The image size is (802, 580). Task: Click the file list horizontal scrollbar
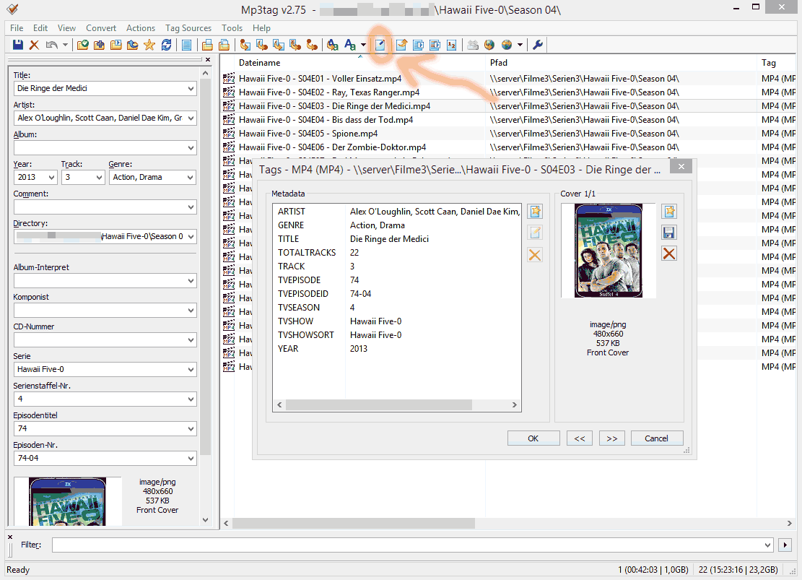[x=354, y=523]
